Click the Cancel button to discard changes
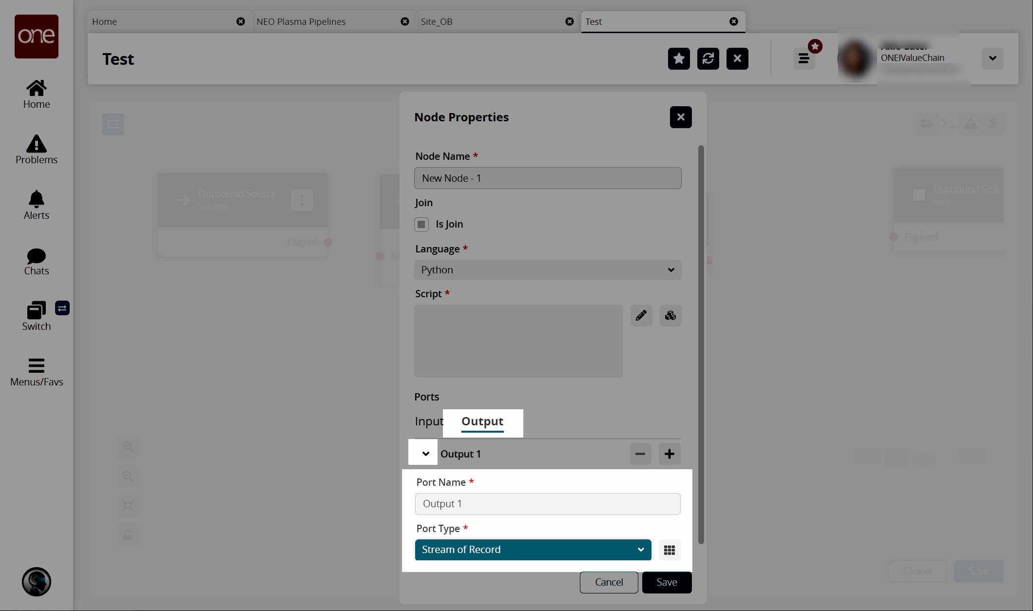The image size is (1033, 611). click(609, 582)
